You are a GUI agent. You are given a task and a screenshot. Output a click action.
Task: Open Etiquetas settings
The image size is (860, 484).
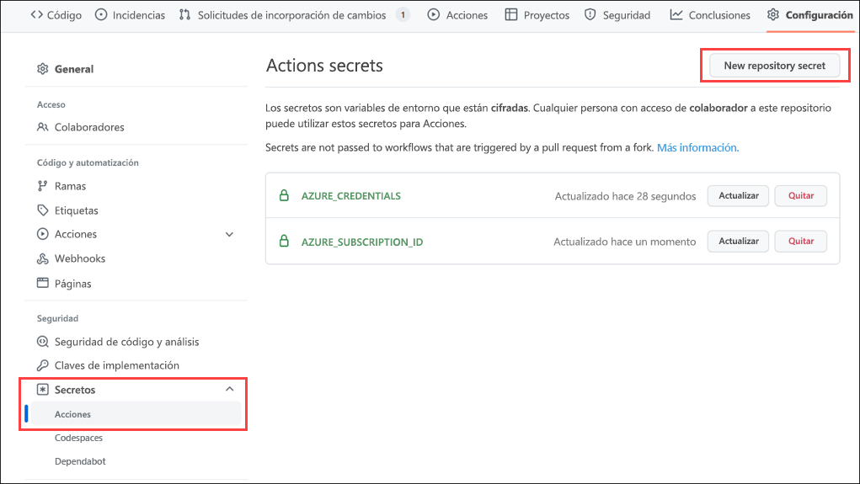77,210
